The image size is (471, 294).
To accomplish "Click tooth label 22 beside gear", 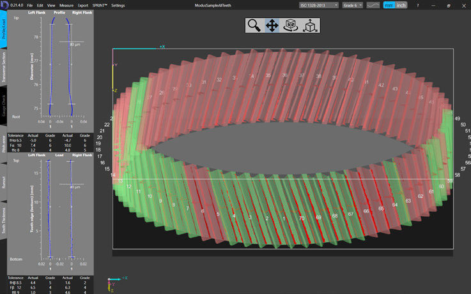I will [107, 124].
